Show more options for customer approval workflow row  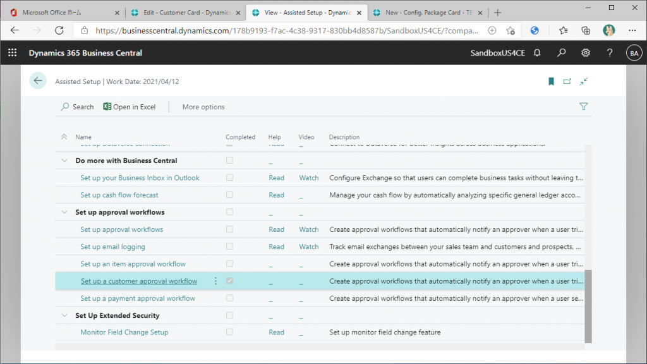pos(215,281)
